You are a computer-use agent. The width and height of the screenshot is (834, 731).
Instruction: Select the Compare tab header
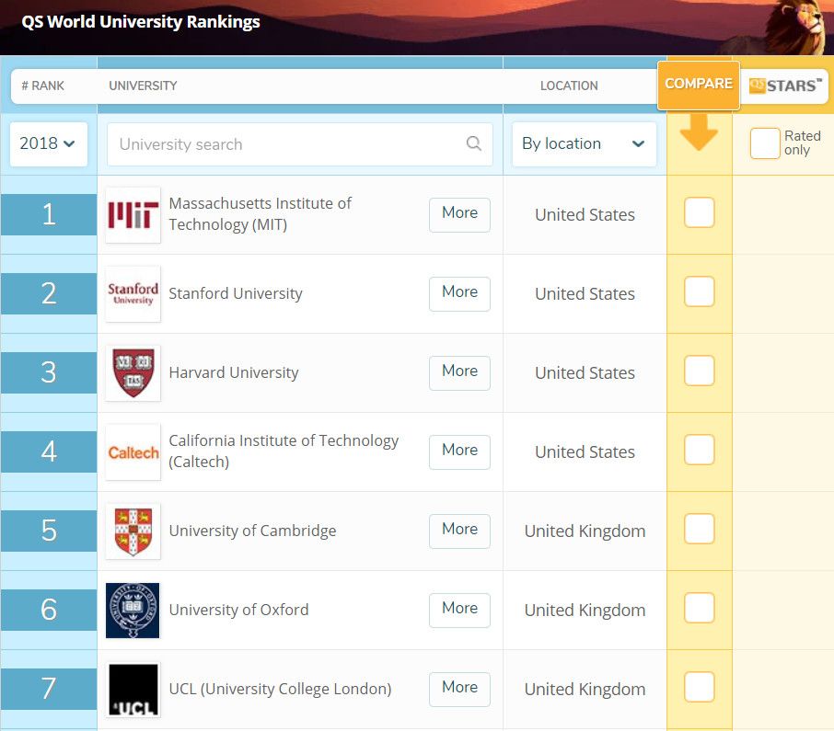[699, 84]
